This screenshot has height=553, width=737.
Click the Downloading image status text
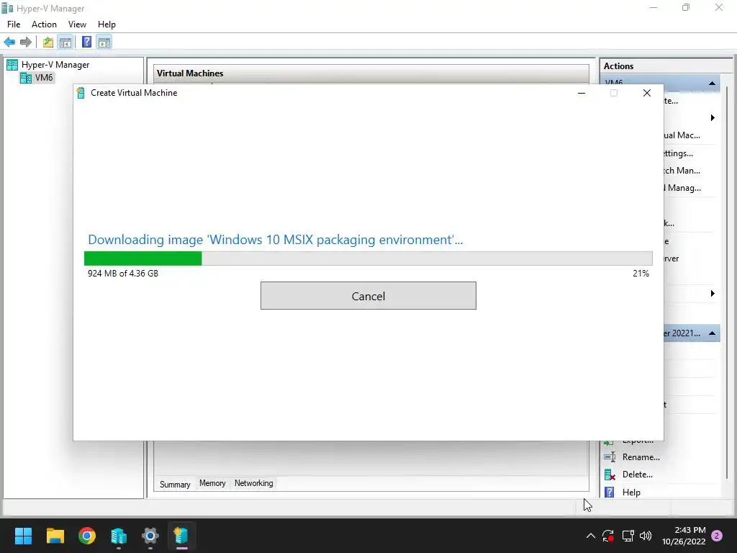276,240
